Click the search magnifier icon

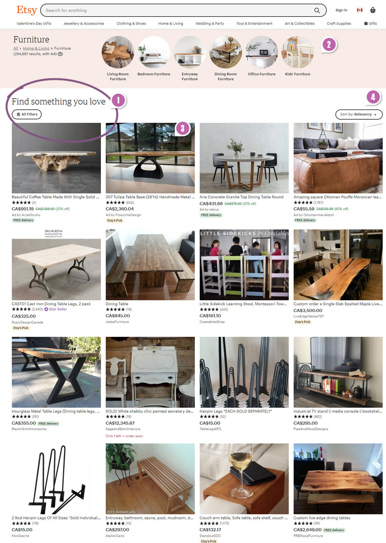(x=317, y=11)
